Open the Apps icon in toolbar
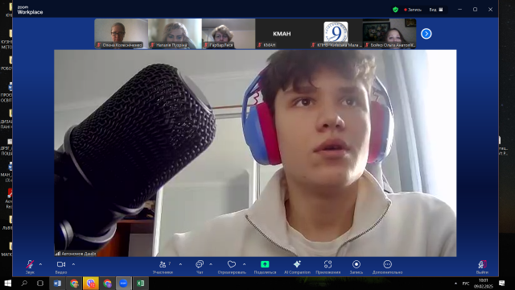Image resolution: width=515 pixels, height=290 pixels. 328,264
